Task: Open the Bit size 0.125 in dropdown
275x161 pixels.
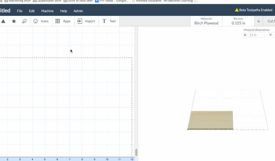Action: (x=239, y=21)
